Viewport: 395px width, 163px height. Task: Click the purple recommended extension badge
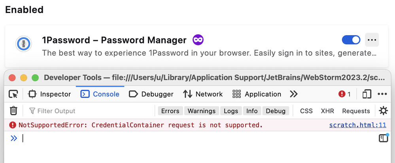point(198,40)
